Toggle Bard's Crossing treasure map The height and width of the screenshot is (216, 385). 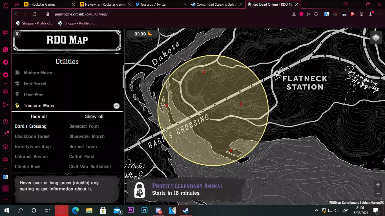[31, 126]
